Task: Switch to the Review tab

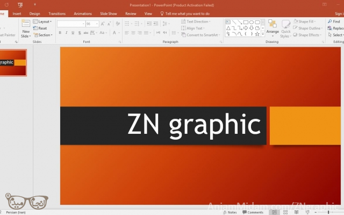Action: click(x=131, y=13)
